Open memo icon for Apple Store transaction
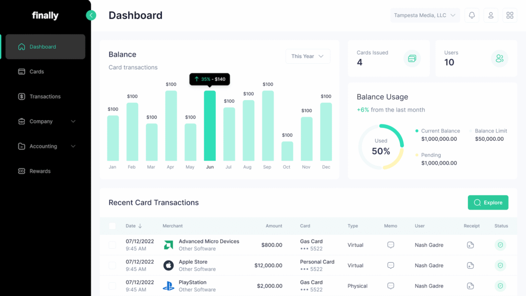The width and height of the screenshot is (526, 296). pos(390,266)
